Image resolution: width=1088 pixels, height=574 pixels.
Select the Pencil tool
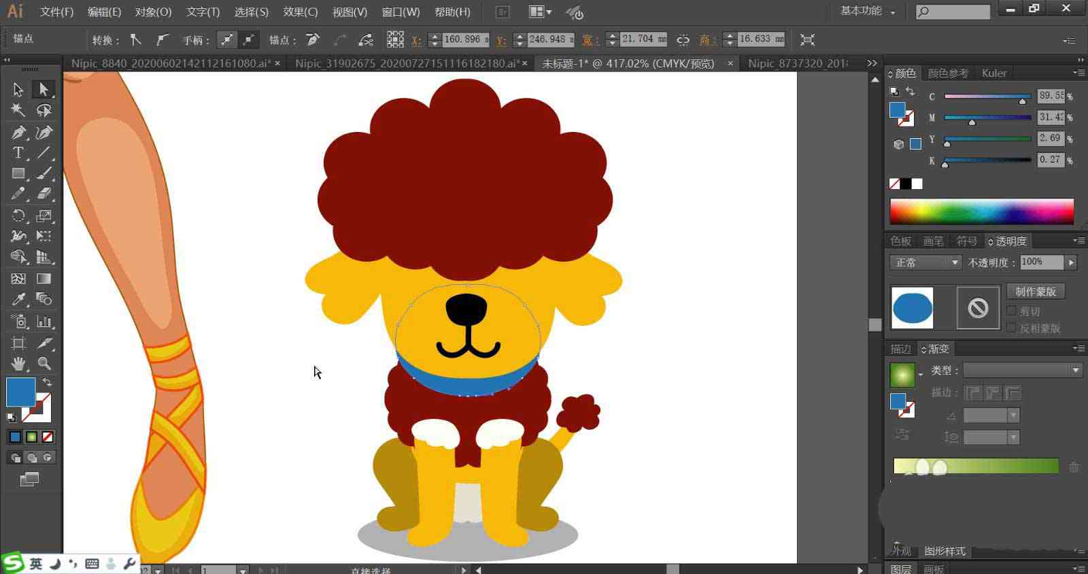pos(18,195)
